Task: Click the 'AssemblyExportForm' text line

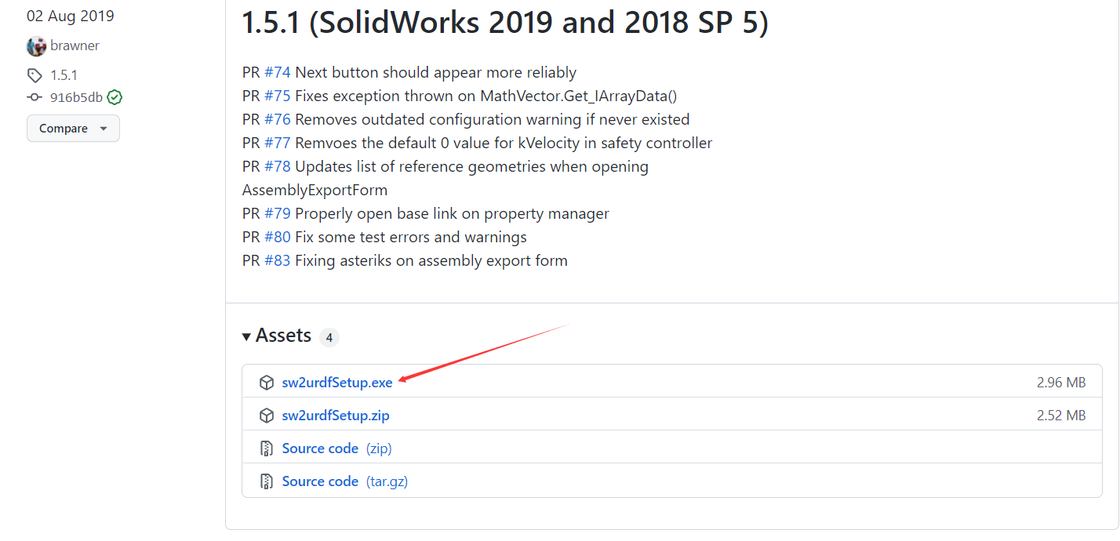Action: [315, 190]
